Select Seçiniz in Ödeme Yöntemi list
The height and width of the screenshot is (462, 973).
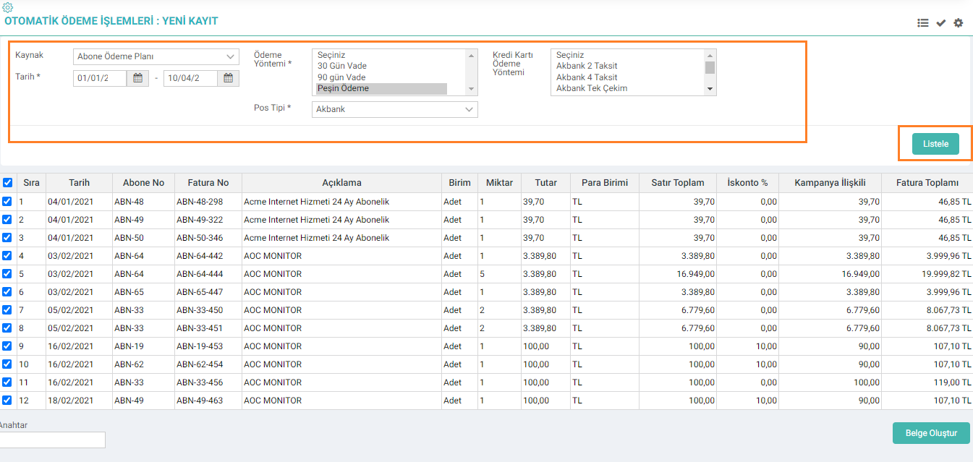tap(381, 55)
